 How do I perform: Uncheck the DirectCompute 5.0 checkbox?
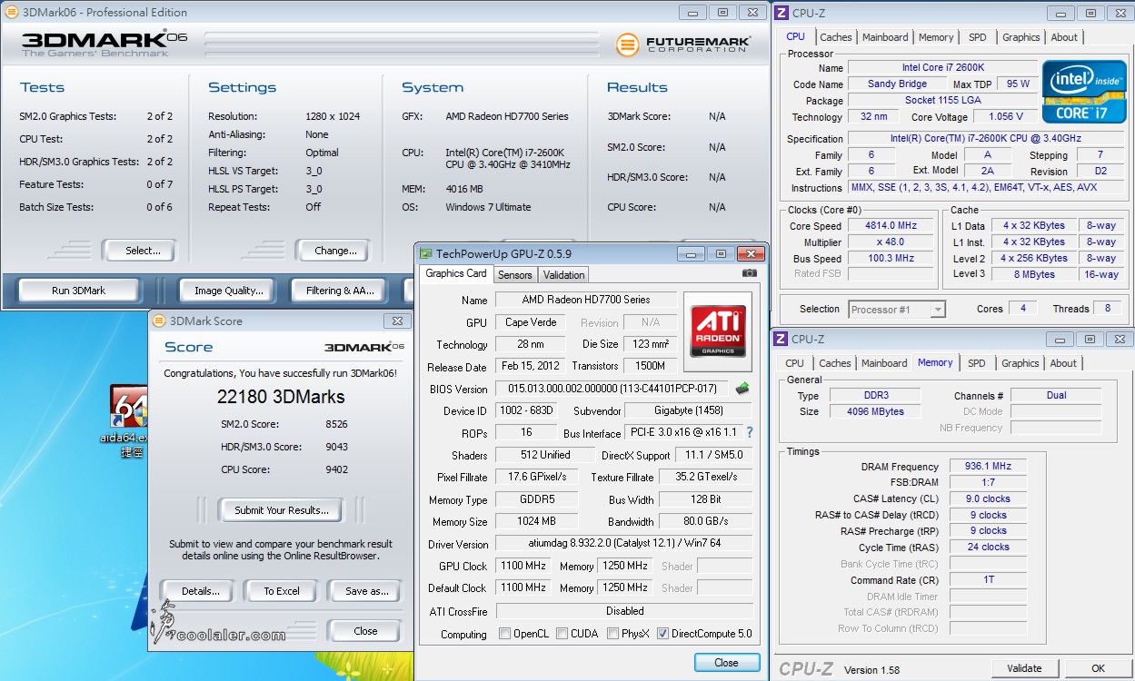coord(663,634)
